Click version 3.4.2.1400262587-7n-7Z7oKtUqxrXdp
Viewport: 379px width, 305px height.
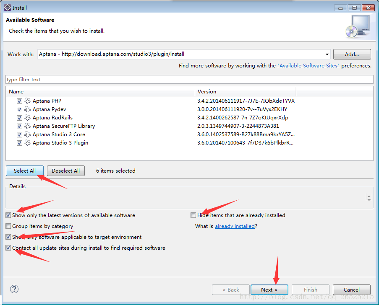click(243, 118)
